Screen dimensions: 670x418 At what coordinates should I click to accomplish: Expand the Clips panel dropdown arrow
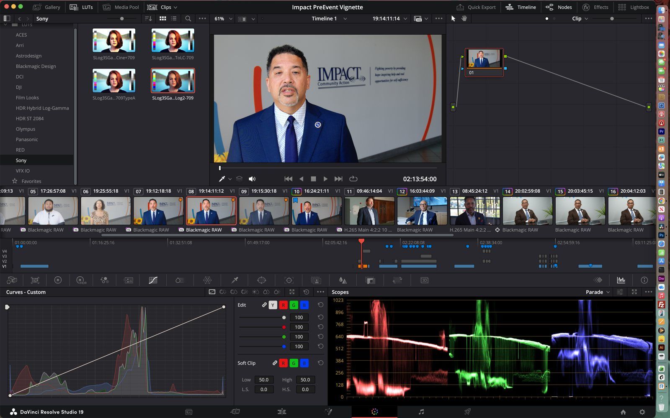(x=175, y=7)
